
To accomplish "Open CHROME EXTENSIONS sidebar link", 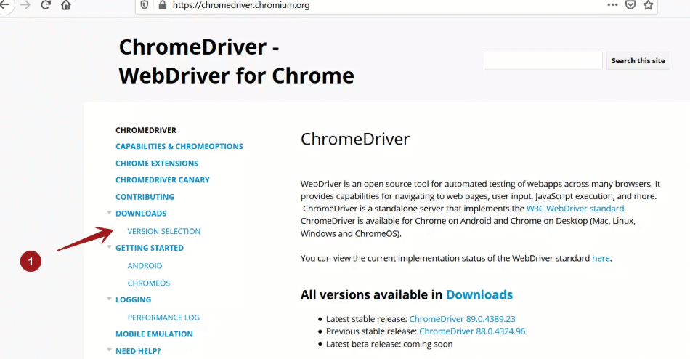I will [x=157, y=164].
